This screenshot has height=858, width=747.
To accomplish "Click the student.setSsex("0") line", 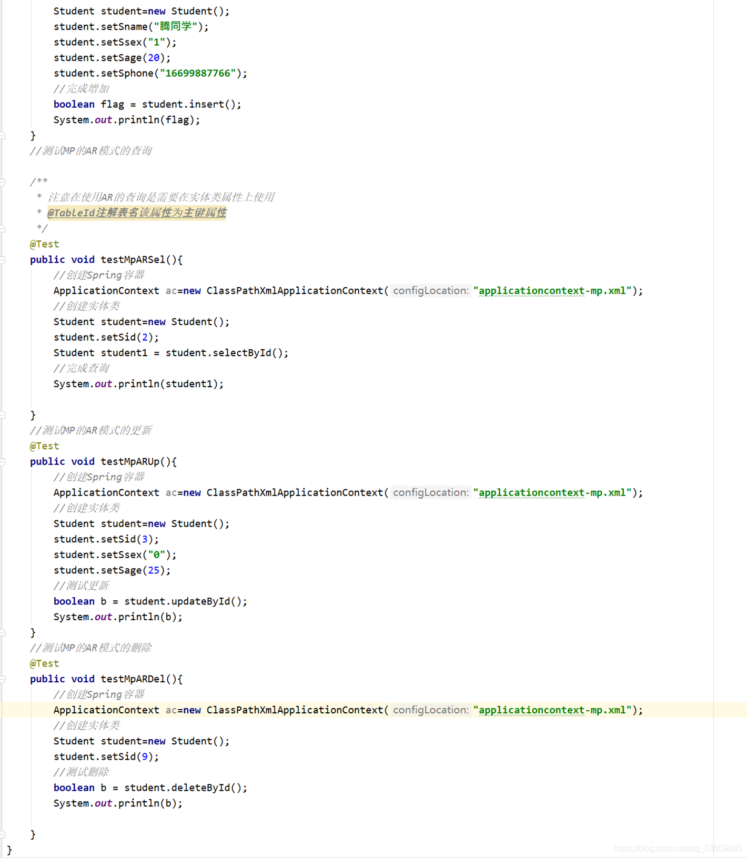I will [x=115, y=554].
